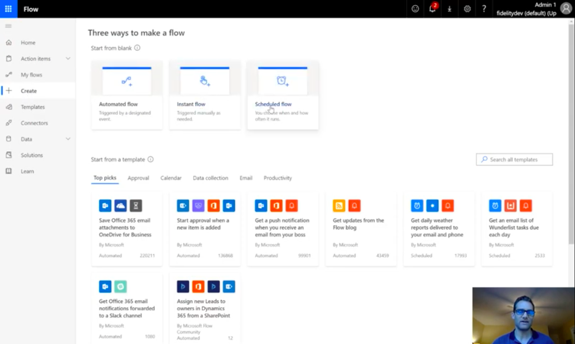Click the download arrow icon in header

(x=449, y=9)
